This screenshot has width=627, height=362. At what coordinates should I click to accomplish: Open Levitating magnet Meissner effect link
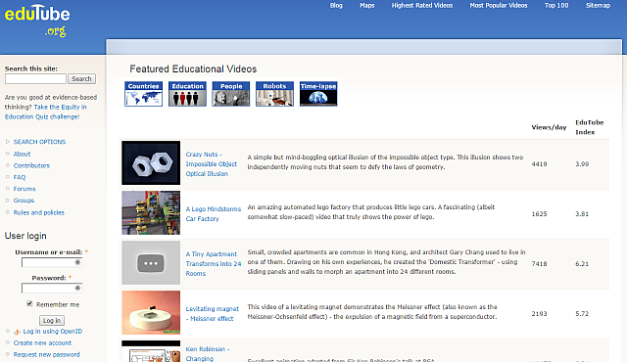[x=212, y=314]
